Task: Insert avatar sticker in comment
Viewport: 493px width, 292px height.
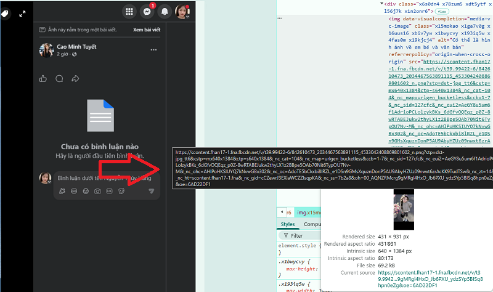Action: pos(62,191)
